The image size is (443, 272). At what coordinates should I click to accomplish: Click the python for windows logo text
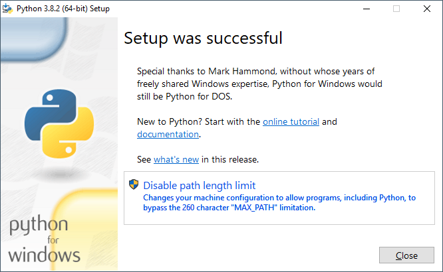click(x=45, y=239)
